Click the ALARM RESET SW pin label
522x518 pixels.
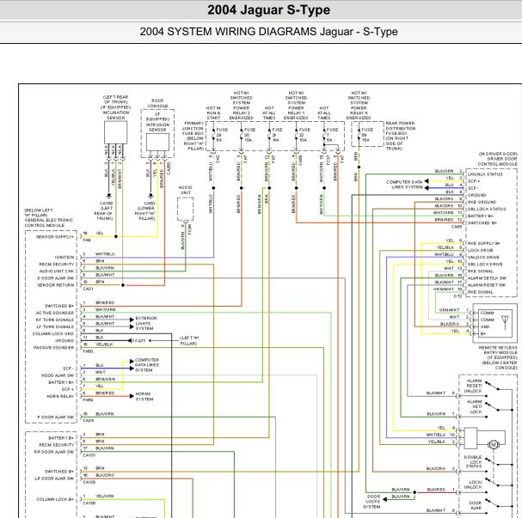487,285
